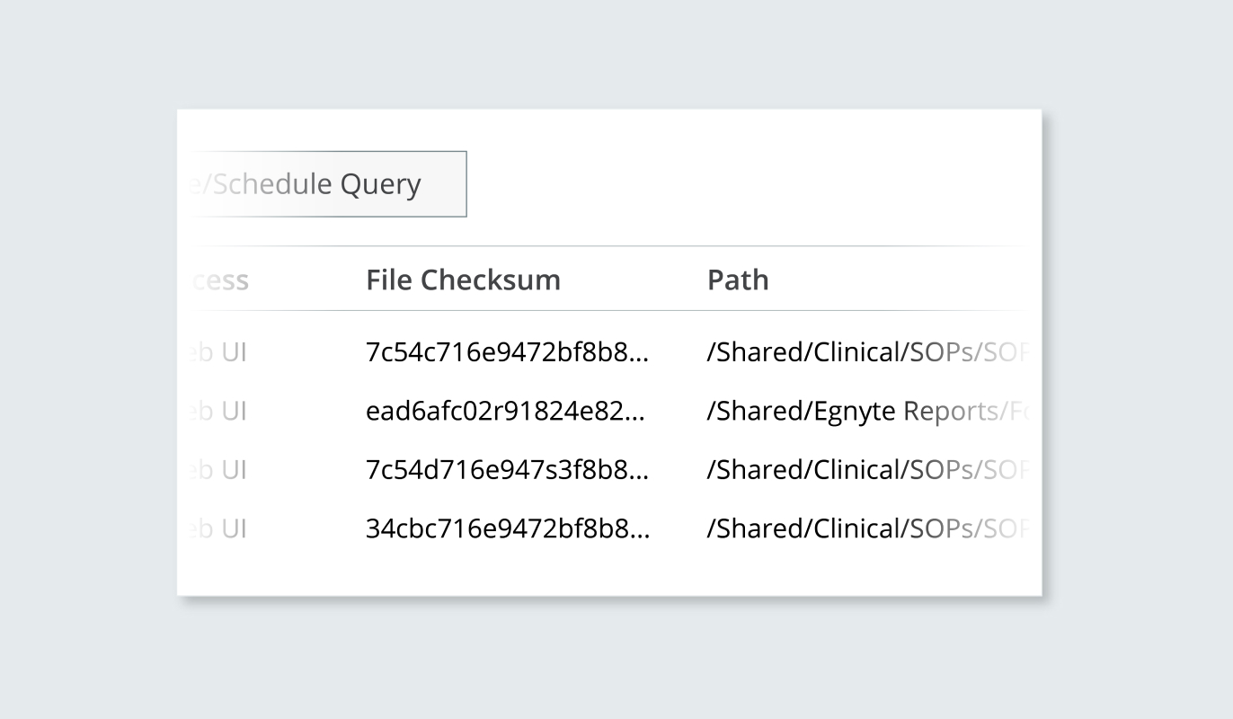Image resolution: width=1233 pixels, height=719 pixels.
Task: Click 'Egnyte' in the second row's path
Action: (854, 412)
